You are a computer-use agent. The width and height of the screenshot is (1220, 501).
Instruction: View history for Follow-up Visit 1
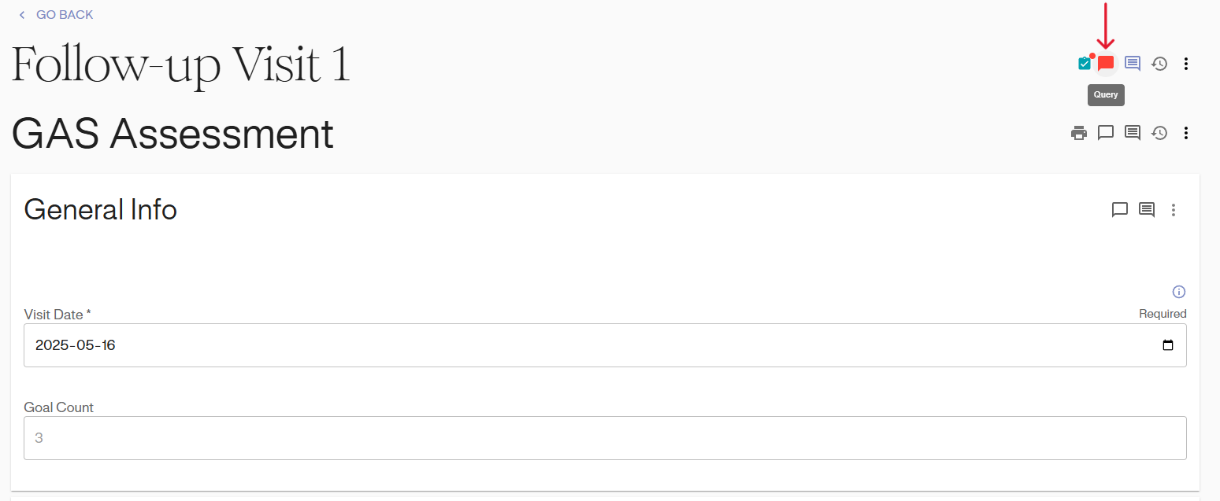click(x=1159, y=64)
